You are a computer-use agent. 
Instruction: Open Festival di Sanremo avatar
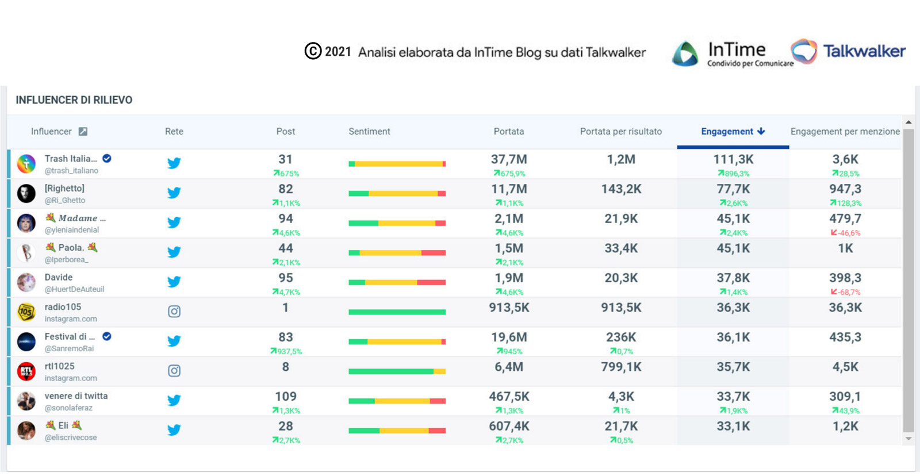(x=26, y=341)
